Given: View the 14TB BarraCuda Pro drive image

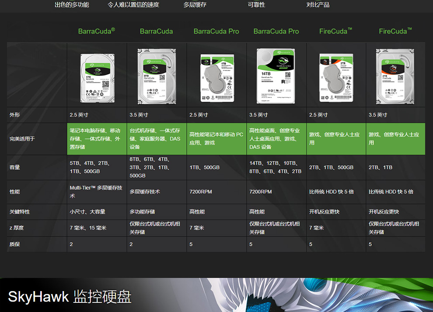Looking at the screenshot, I should 276,76.
